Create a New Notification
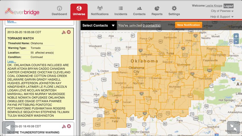The height and width of the screenshot is (136, 242). pyautogui.click(x=188, y=25)
